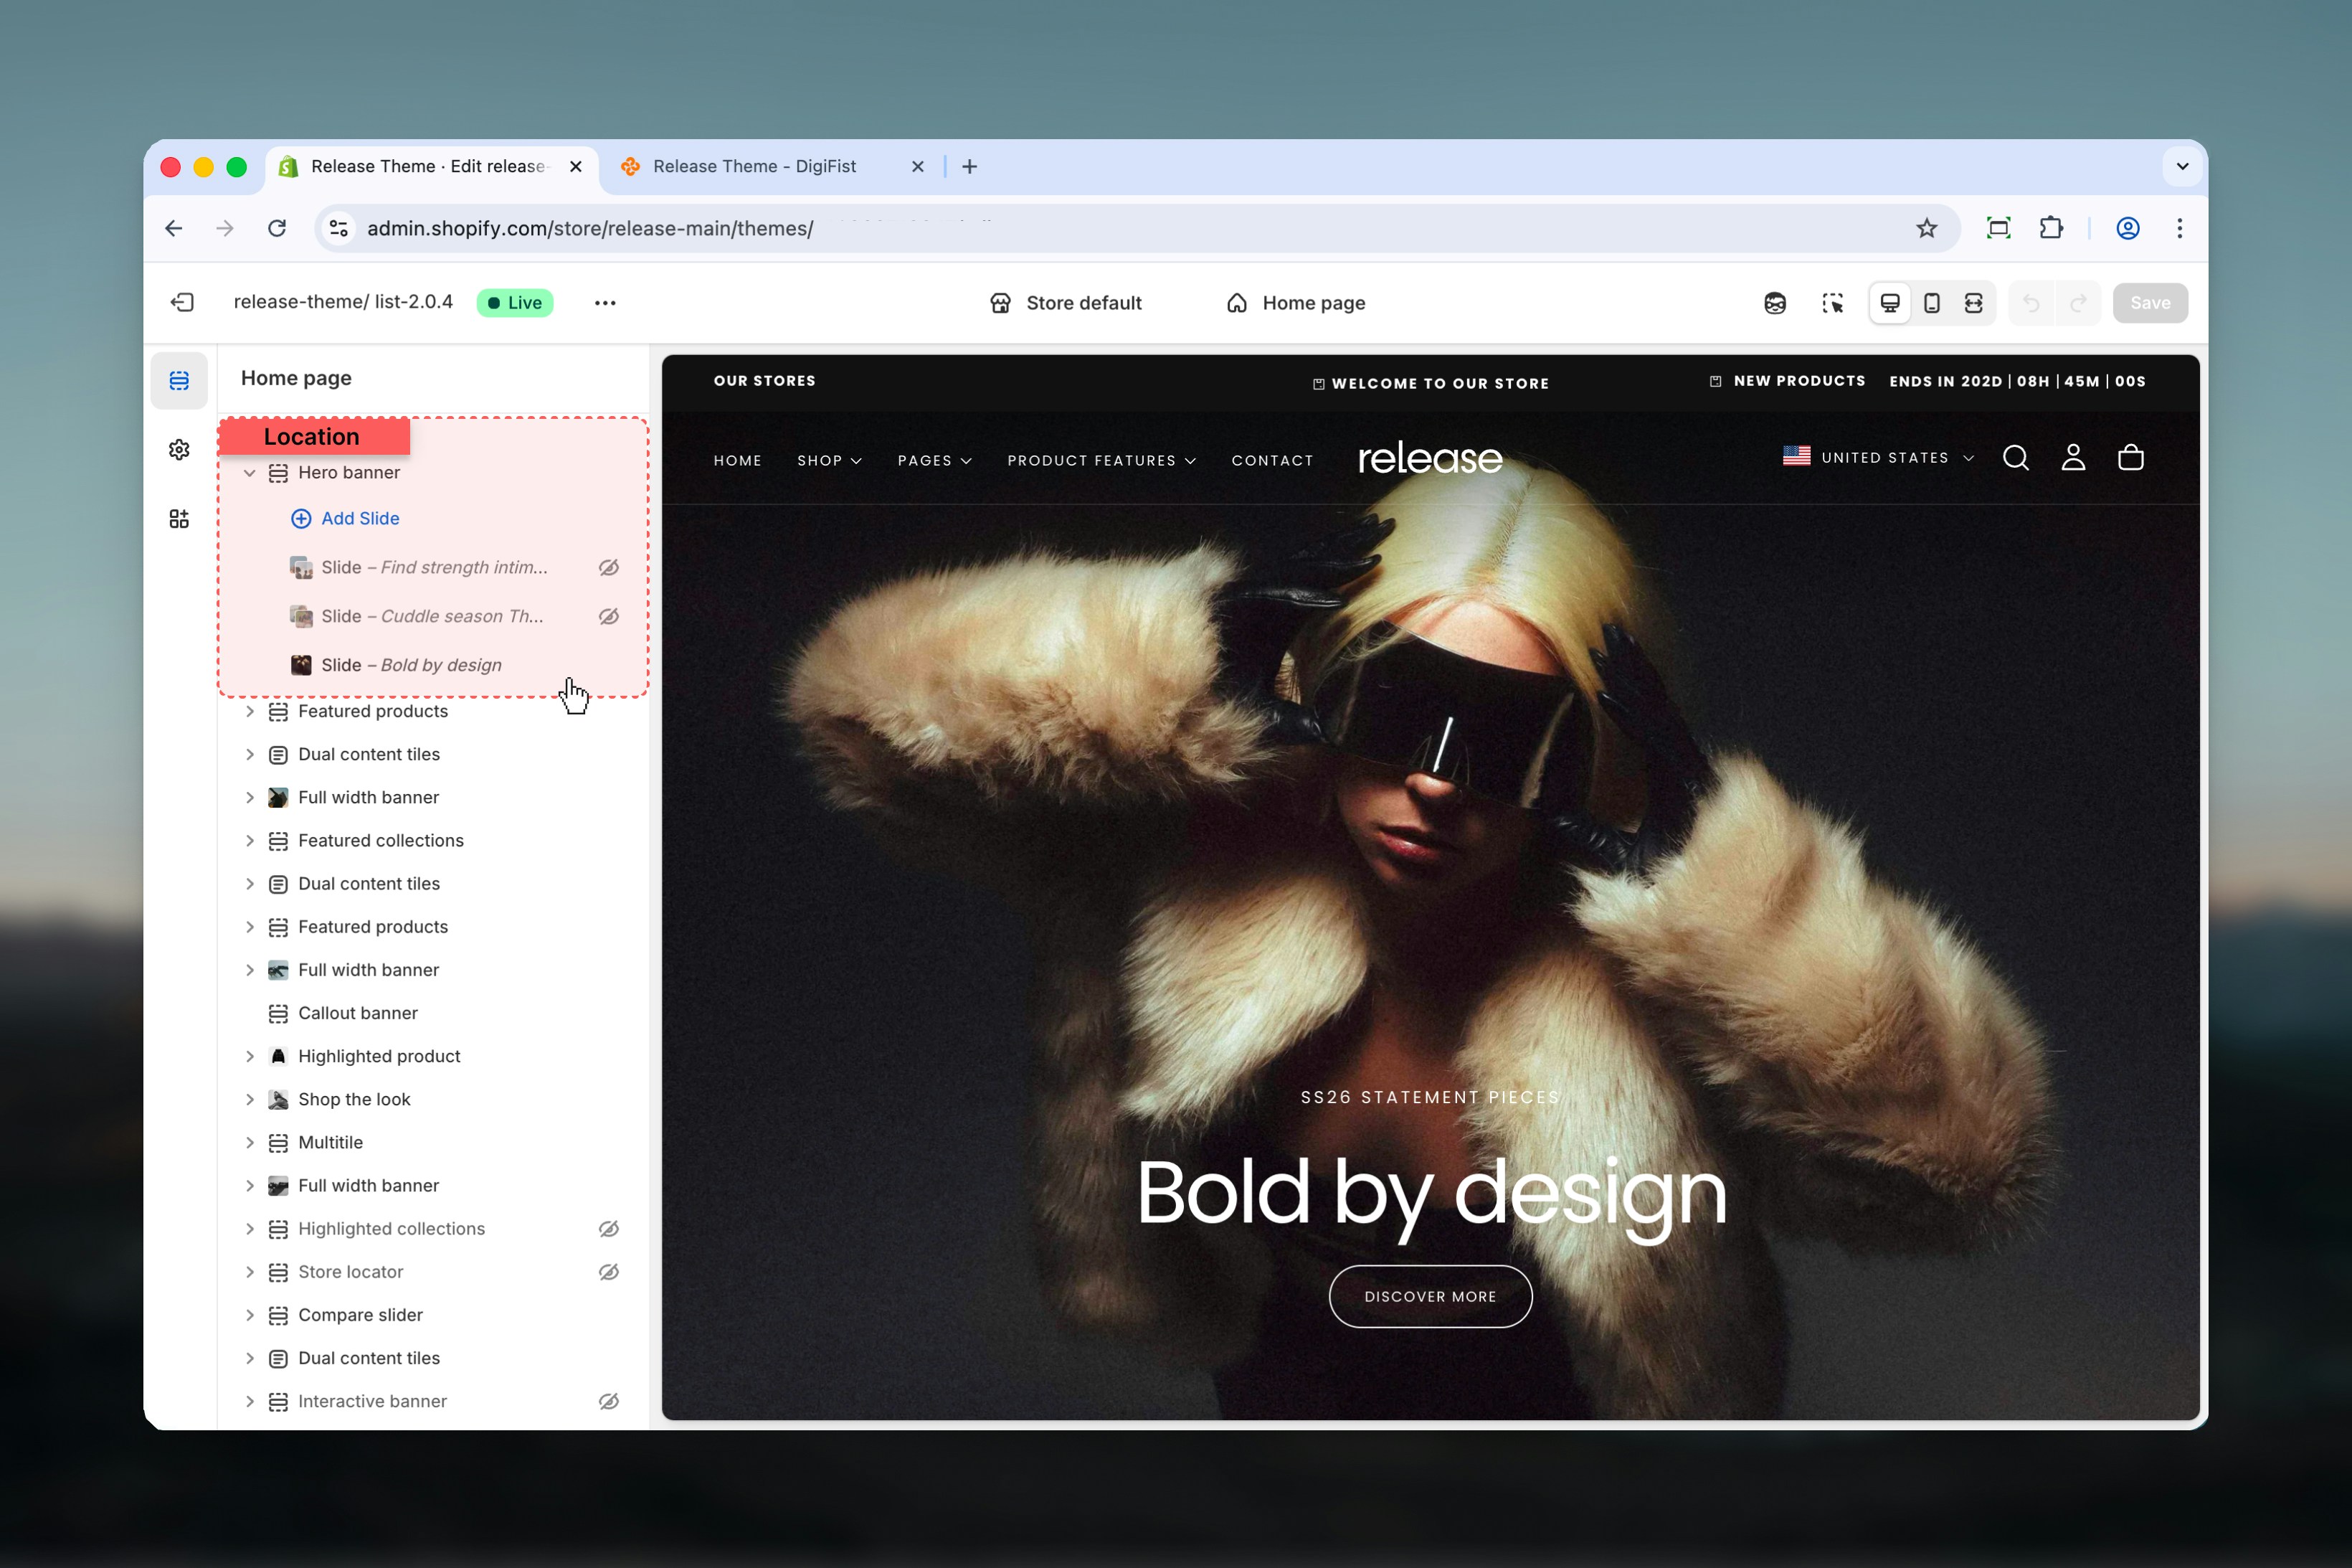2352x1568 pixels.
Task: Unhide the Interactive banner section
Action: [x=610, y=1401]
